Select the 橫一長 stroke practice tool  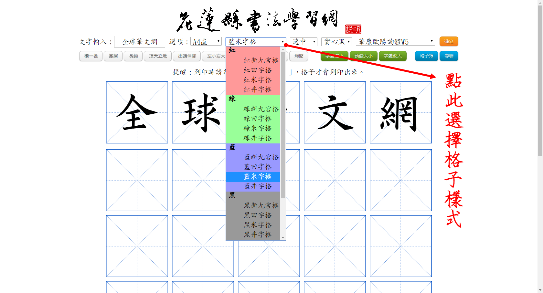(x=90, y=56)
